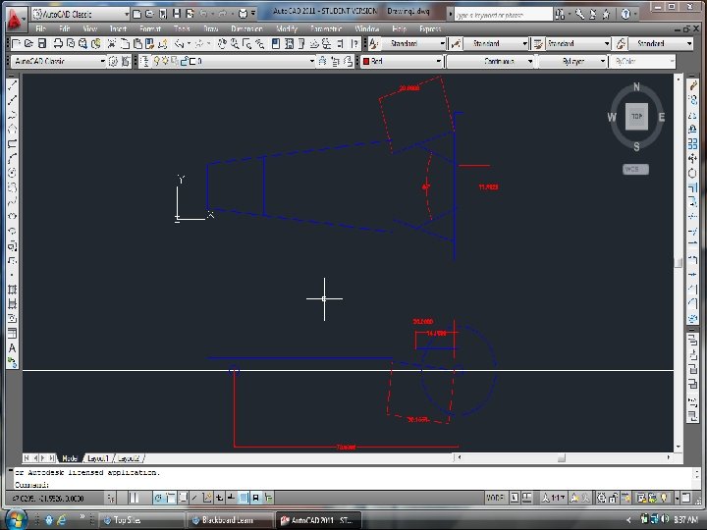This screenshot has height=530, width=707.
Task: Select the Erase tool in Modify toolbar
Action: [x=693, y=85]
